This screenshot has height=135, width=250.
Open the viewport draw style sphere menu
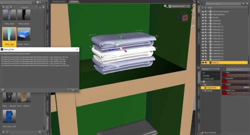[165, 6]
